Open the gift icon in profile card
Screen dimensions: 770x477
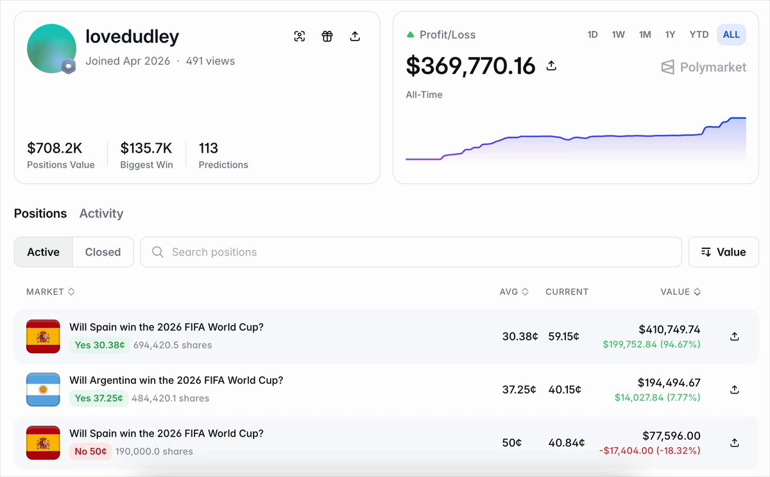point(327,36)
